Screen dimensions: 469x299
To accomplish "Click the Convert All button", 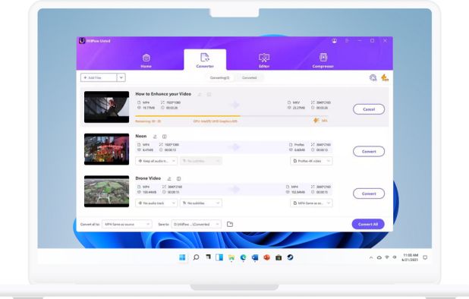I will coord(368,224).
